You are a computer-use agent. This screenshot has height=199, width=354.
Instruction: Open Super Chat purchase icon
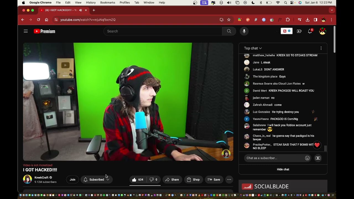coord(318,158)
